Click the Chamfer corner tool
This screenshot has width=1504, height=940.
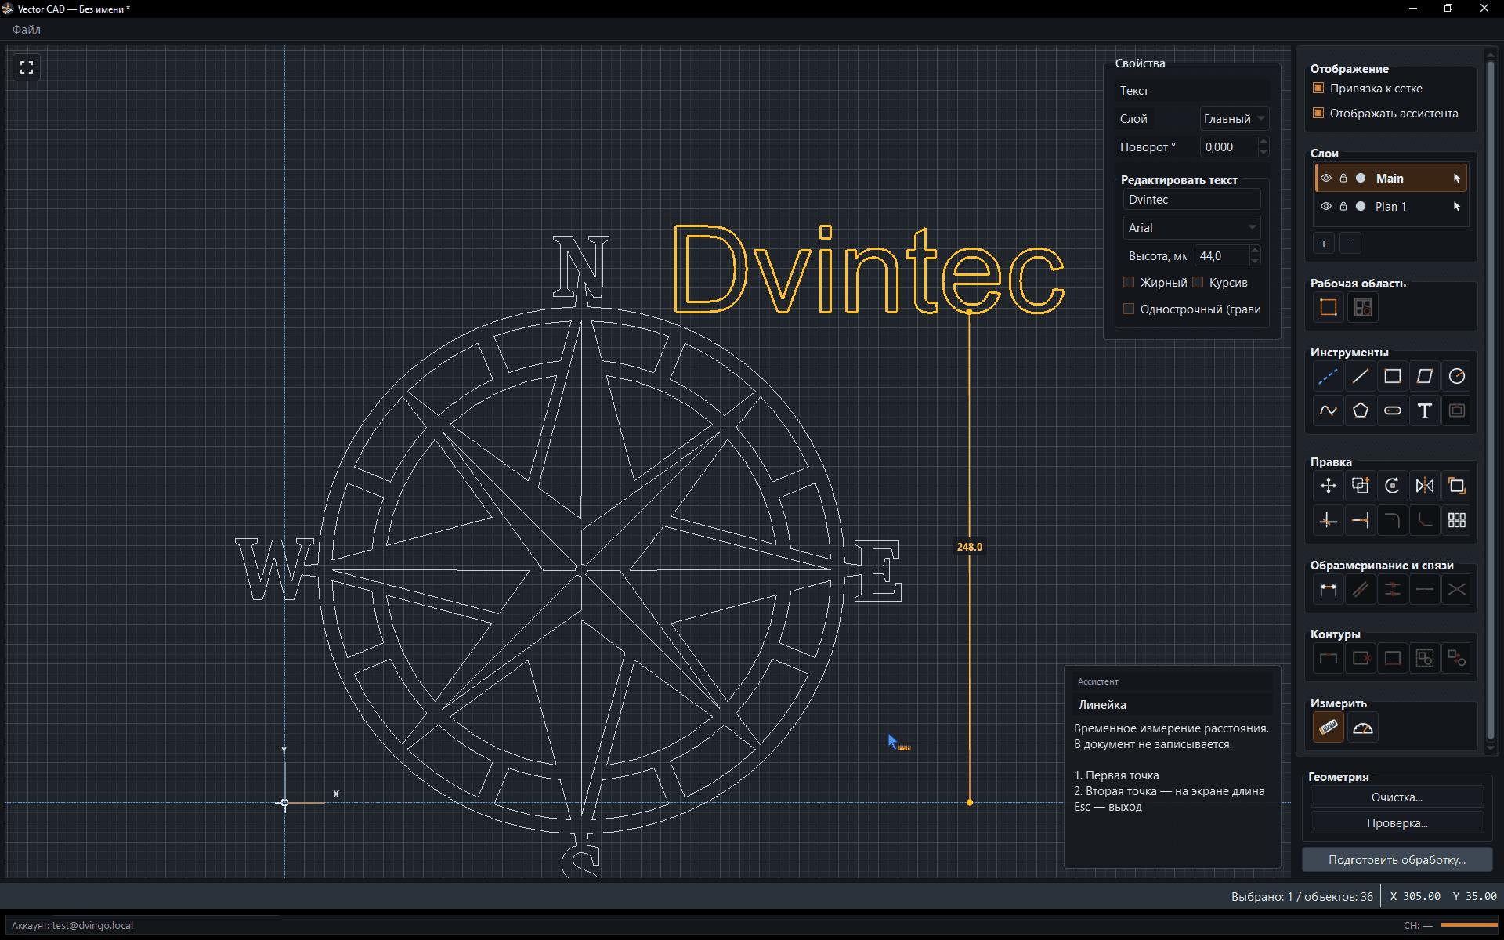coord(1425,520)
